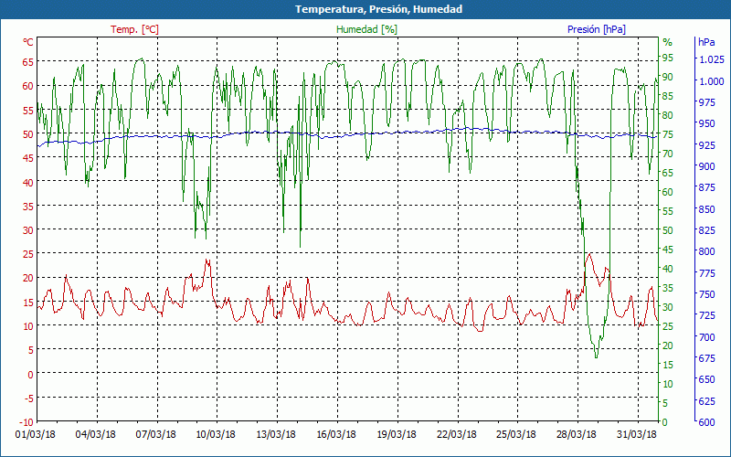Click the blue 'hPa' axis unit label

(x=706, y=42)
